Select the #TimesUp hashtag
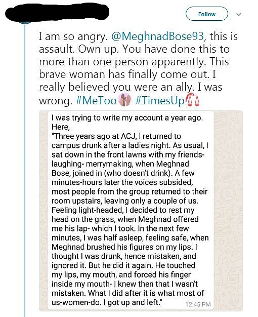 point(160,100)
